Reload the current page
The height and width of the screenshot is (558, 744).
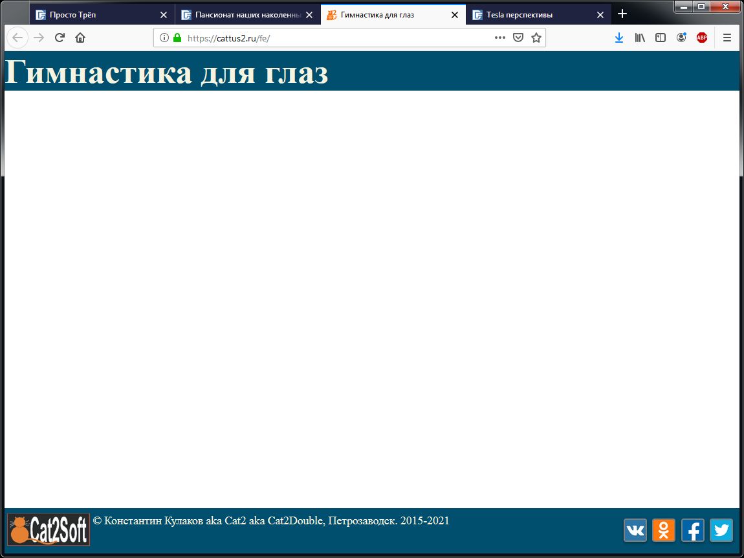coord(60,38)
